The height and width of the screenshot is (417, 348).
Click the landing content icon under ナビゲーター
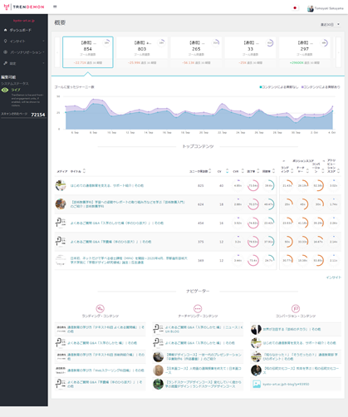click(x=100, y=308)
